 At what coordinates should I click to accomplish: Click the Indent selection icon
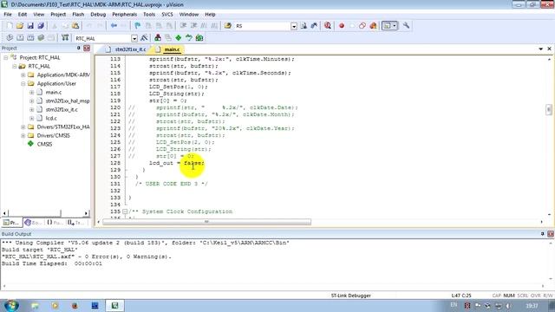coord(183,25)
